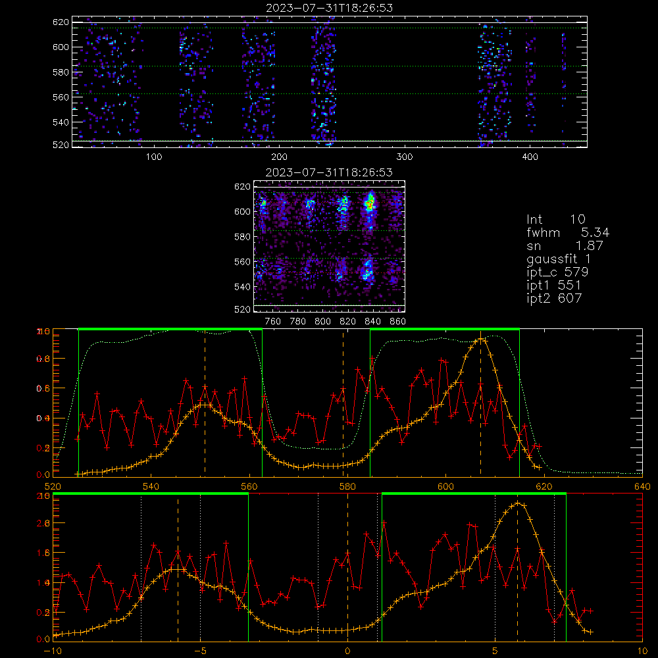Screen dimensions: 658x658
Task: Click the brightest spot near 840 in middle image
Action: pos(369,205)
